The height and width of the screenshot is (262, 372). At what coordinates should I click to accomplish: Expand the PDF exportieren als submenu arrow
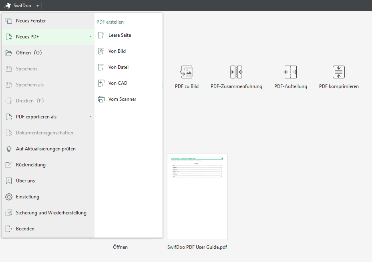(90, 117)
